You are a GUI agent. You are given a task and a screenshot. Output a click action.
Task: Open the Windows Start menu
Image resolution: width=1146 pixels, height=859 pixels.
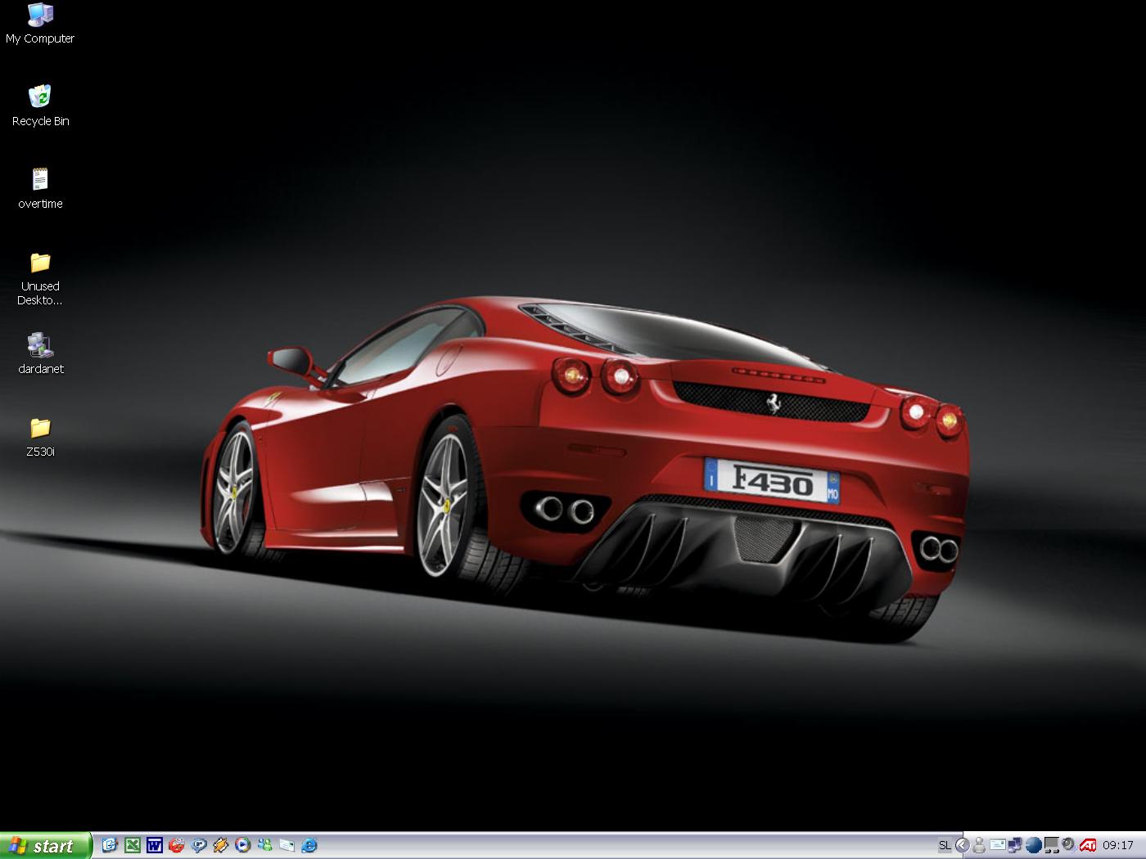coord(46,846)
